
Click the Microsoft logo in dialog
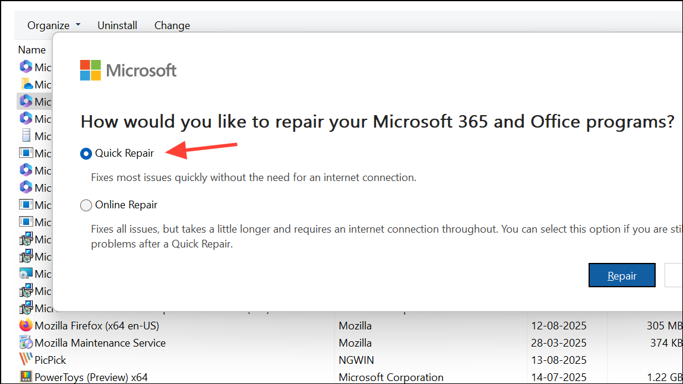(x=128, y=70)
